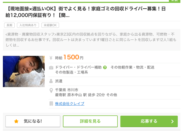Open the job title heading
Screen dimensions: 183x131
(x=85, y=12)
